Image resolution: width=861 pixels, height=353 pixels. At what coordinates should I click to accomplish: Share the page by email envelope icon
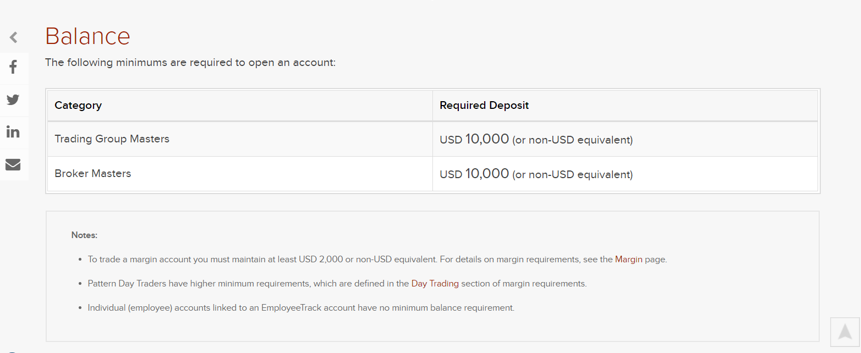point(13,164)
